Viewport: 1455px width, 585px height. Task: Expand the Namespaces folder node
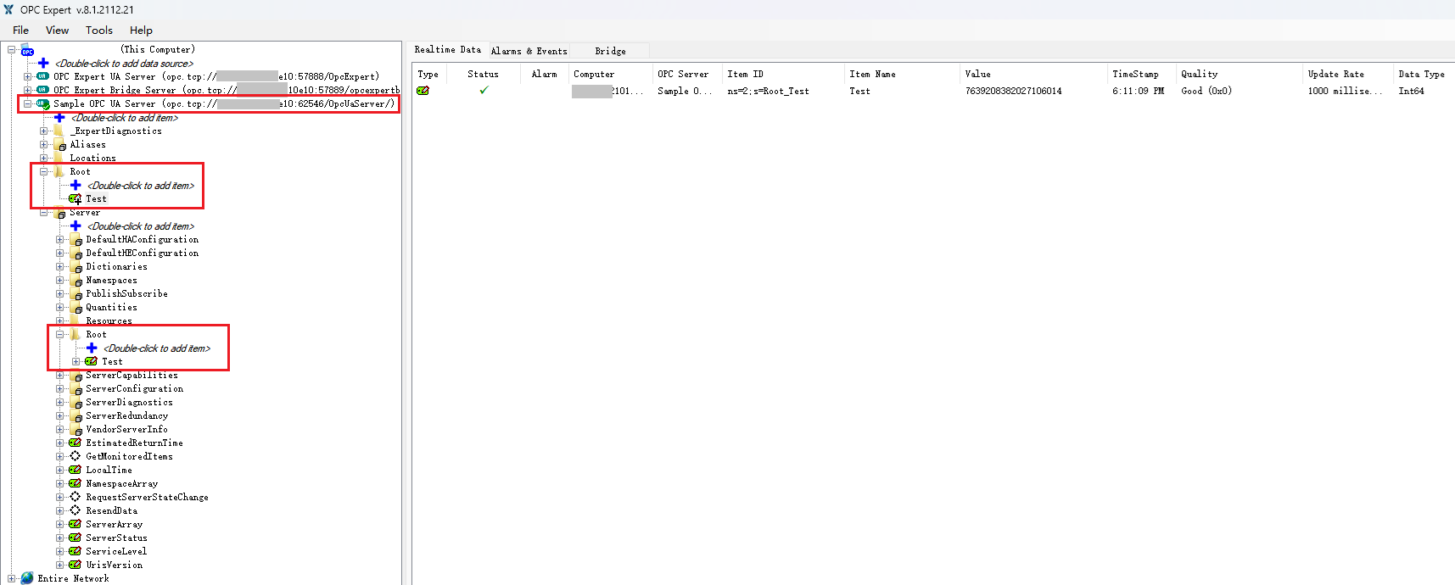(60, 280)
